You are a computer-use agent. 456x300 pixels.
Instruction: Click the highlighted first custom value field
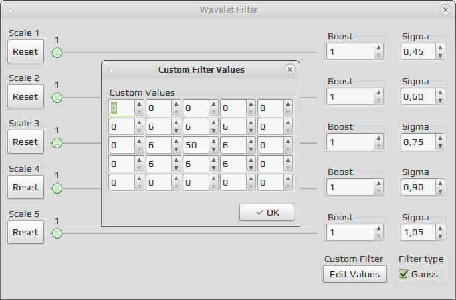(x=122, y=108)
